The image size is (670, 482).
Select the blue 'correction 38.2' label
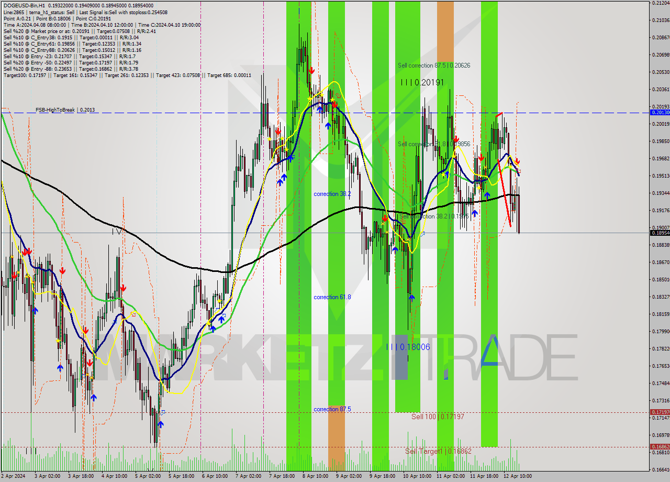pyautogui.click(x=332, y=194)
